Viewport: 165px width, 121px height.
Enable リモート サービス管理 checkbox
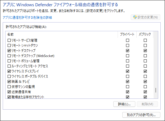click(9, 40)
